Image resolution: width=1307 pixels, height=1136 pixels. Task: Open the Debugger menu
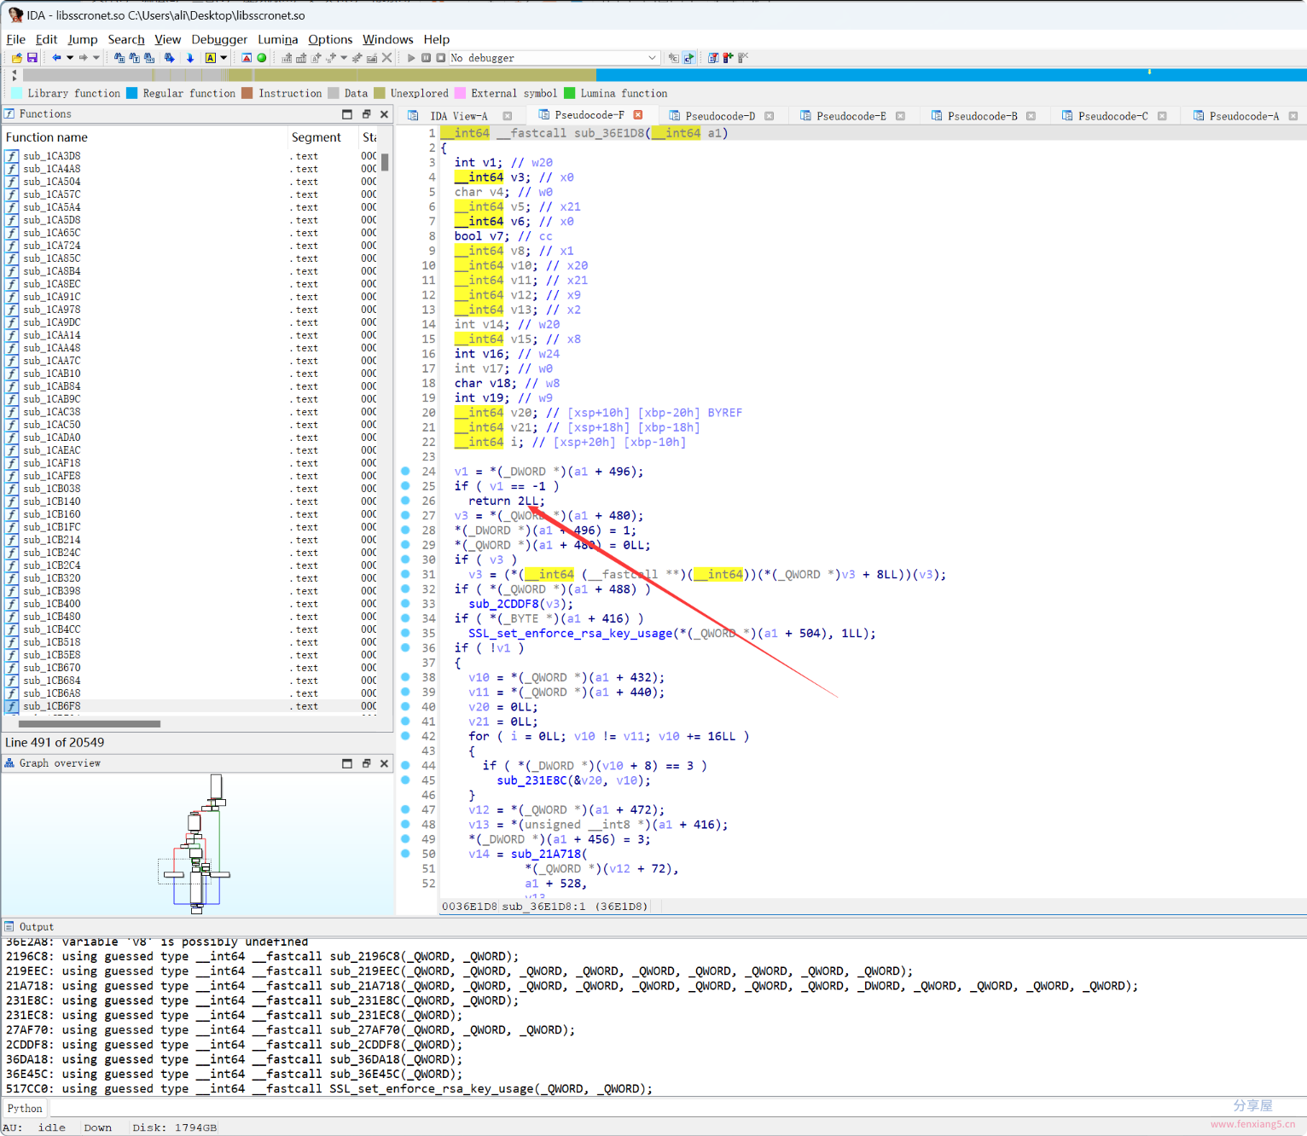219,39
